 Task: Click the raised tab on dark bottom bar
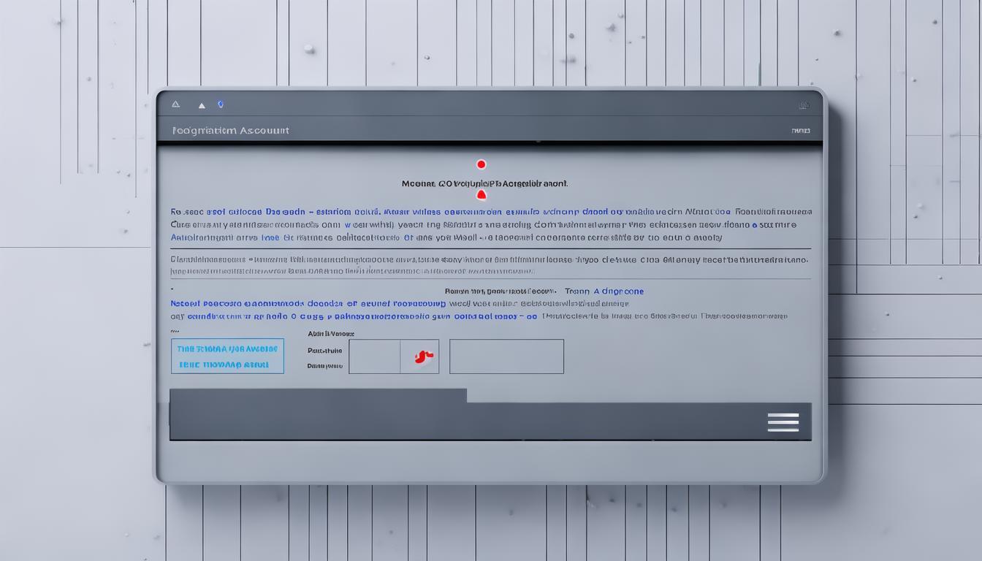coord(318,395)
